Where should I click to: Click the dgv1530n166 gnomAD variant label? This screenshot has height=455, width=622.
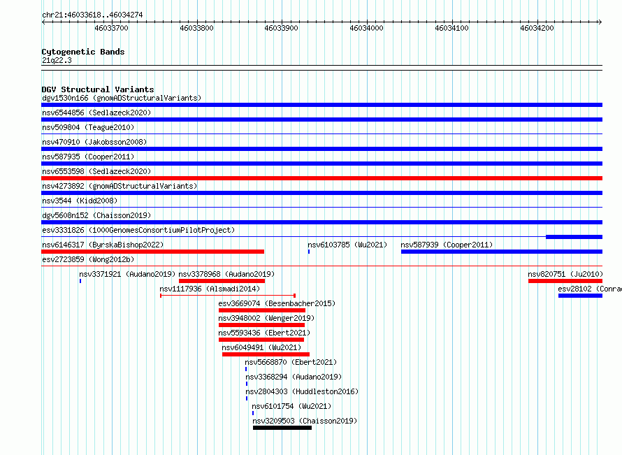pos(122,98)
